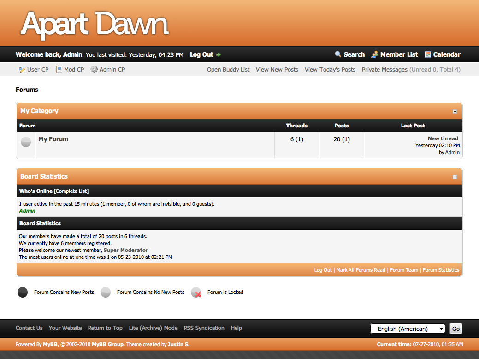Collapse the My Category section
The height and width of the screenshot is (359, 479).
[x=455, y=111]
